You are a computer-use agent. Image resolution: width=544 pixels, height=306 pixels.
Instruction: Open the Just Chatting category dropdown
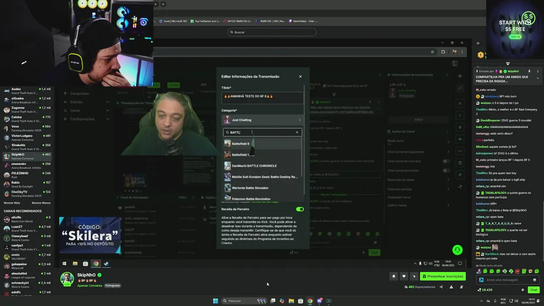click(x=263, y=120)
